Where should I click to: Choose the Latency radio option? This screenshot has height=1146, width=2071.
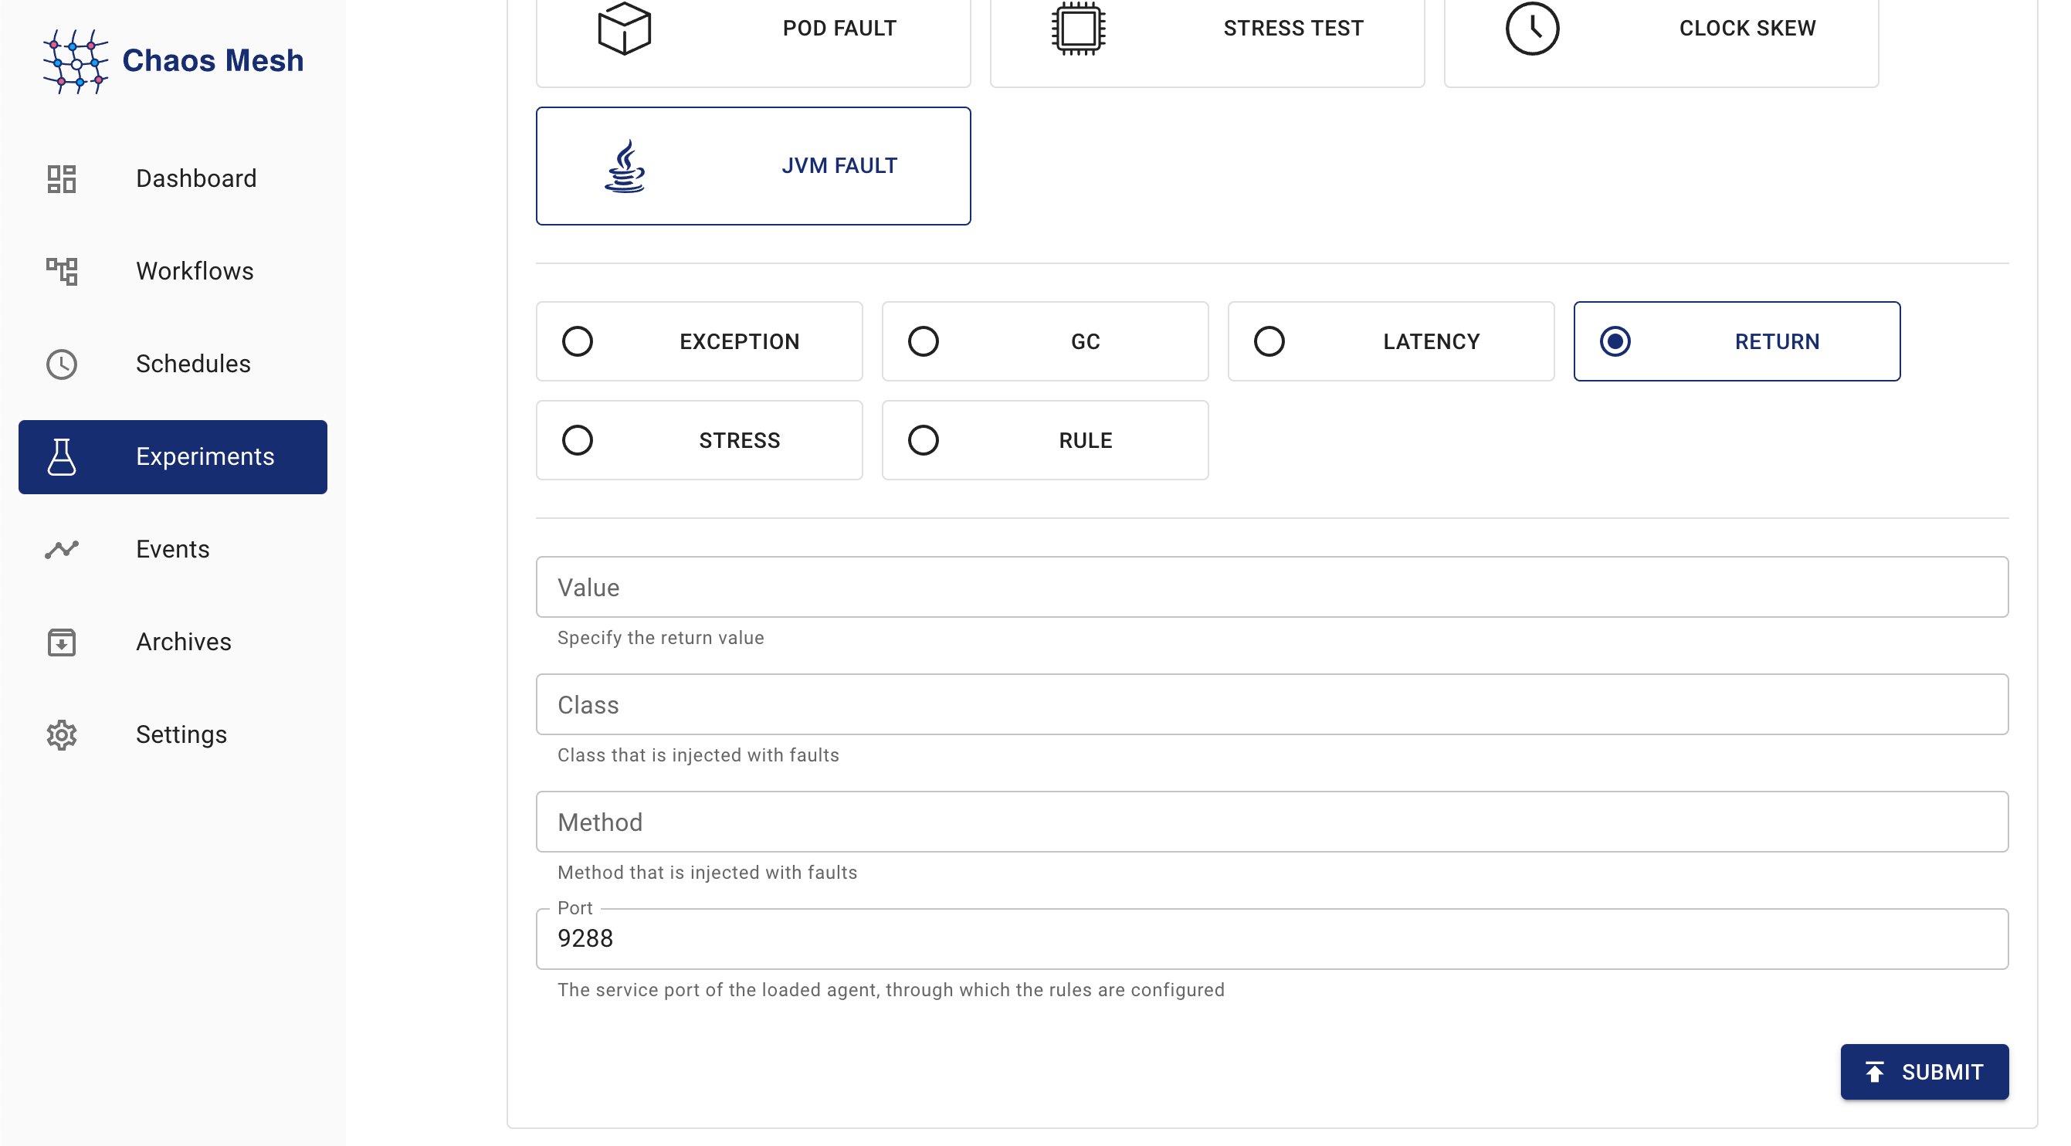pyautogui.click(x=1269, y=341)
